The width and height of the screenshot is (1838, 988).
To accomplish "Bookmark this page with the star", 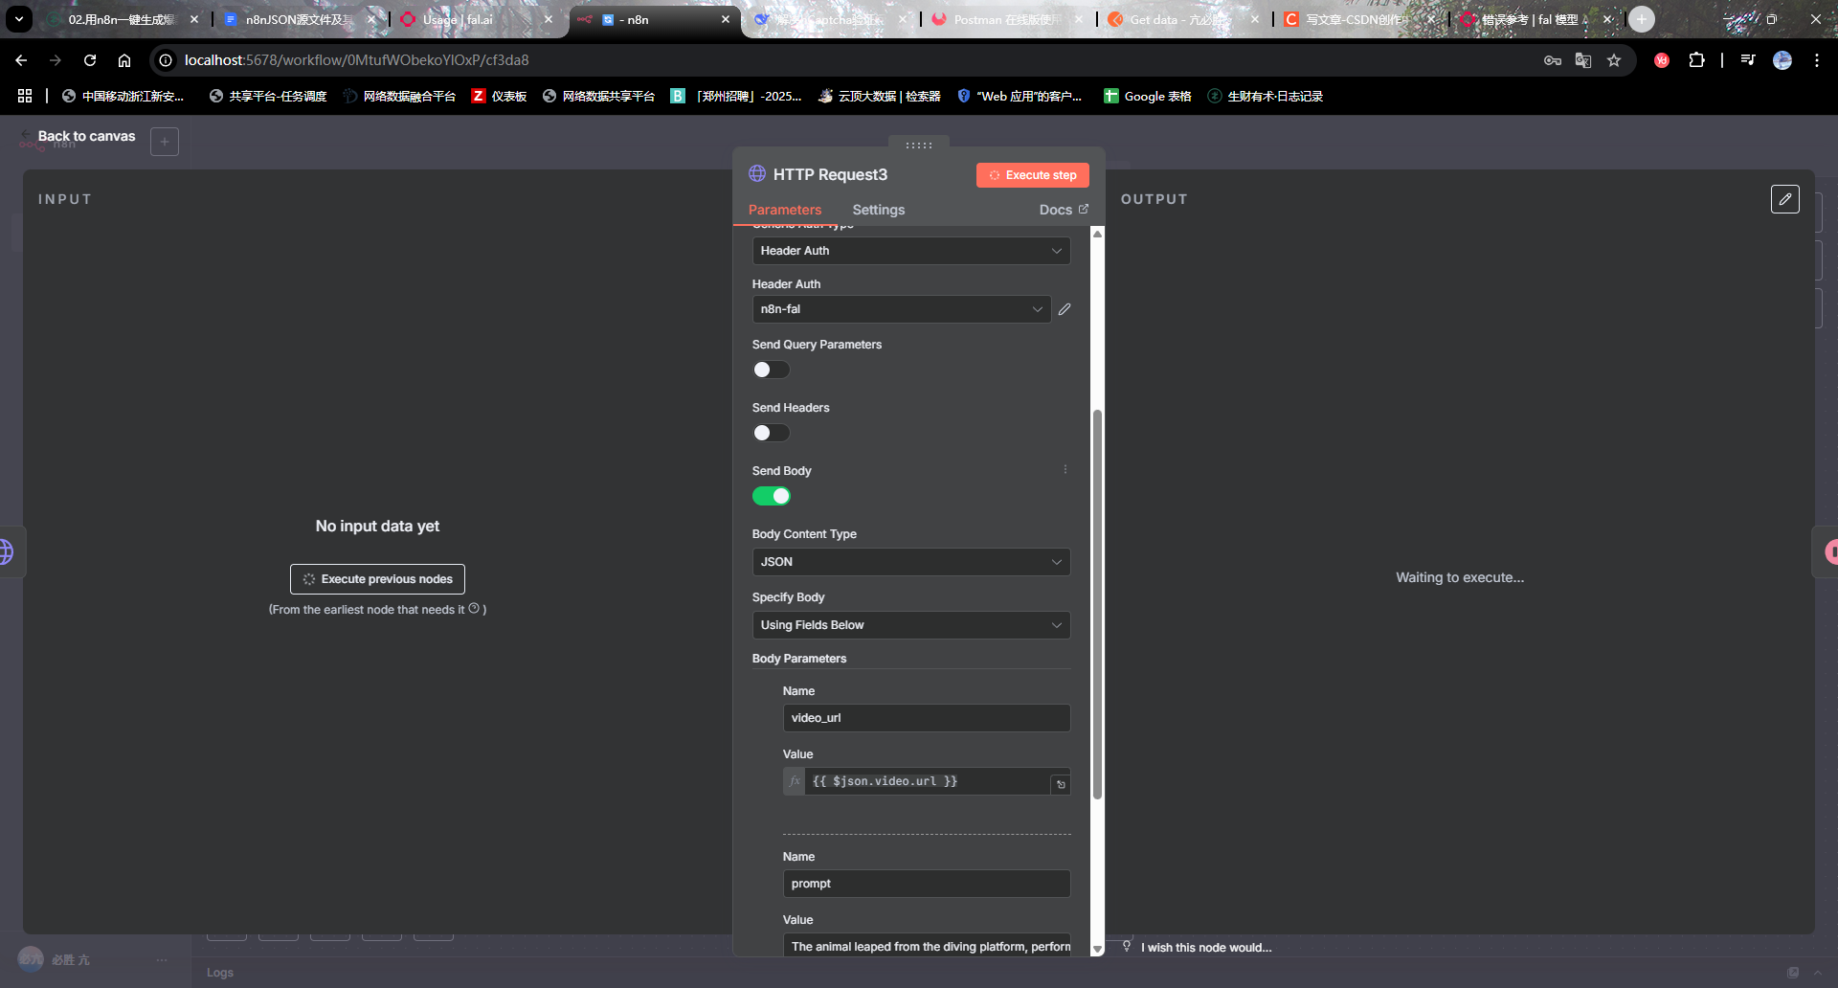I will pos(1614,60).
